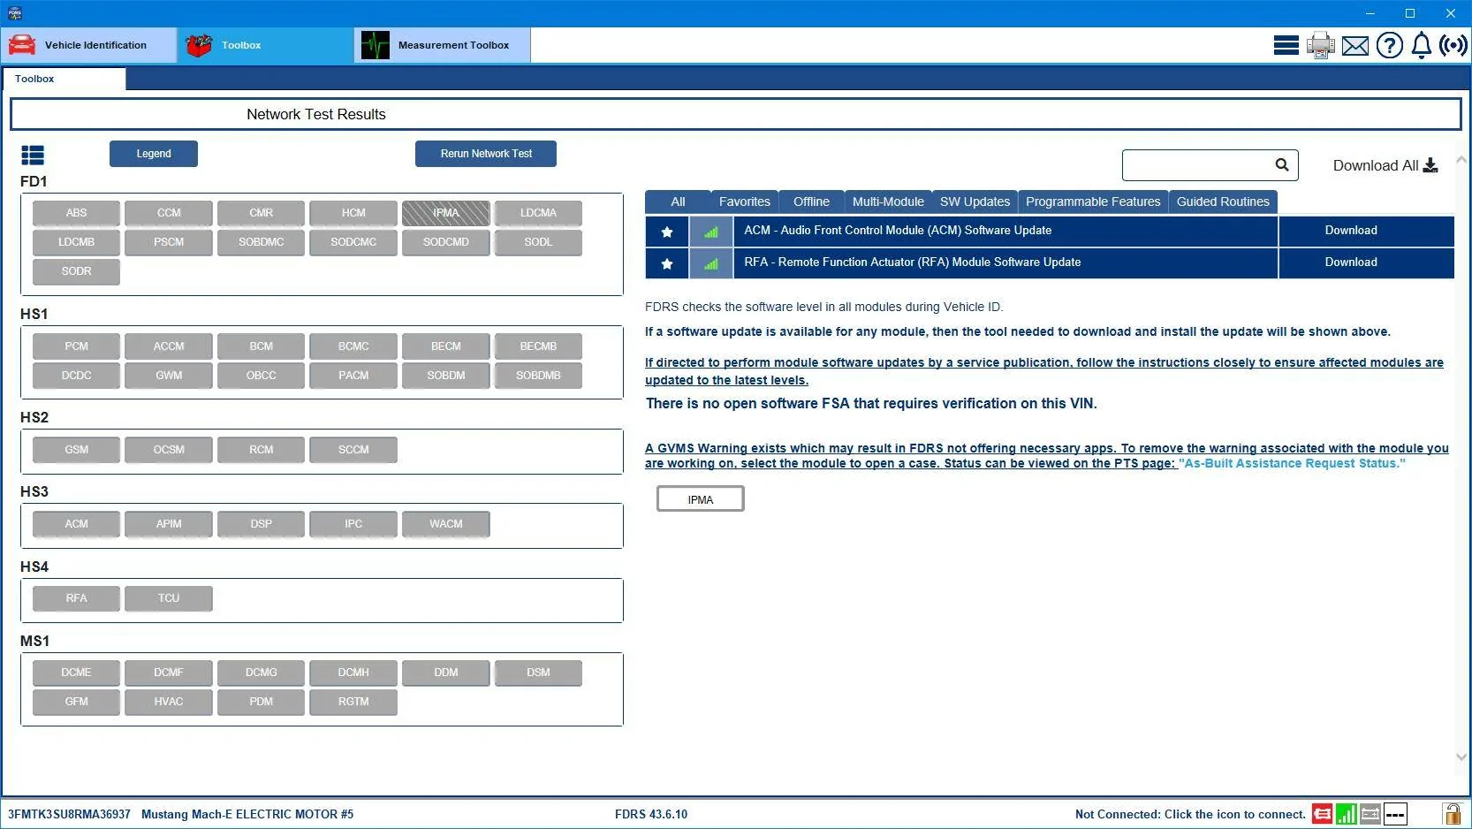
Task: Click the IPMA button under the GVMS warning
Action: click(701, 499)
